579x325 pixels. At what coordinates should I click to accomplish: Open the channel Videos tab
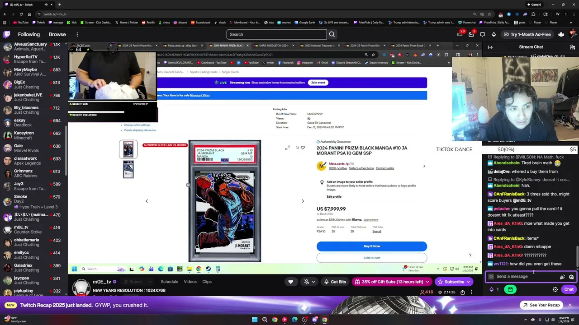pyautogui.click(x=190, y=282)
